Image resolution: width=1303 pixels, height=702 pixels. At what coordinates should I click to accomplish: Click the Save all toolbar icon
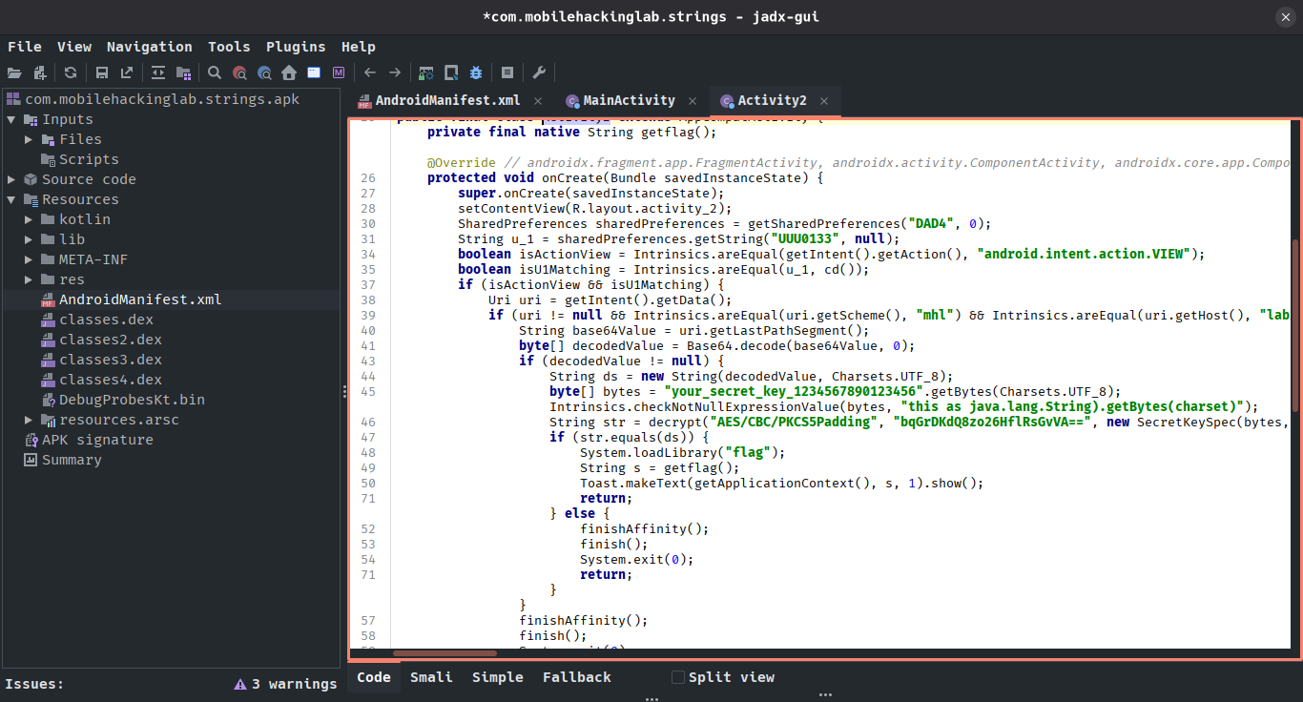coord(101,72)
